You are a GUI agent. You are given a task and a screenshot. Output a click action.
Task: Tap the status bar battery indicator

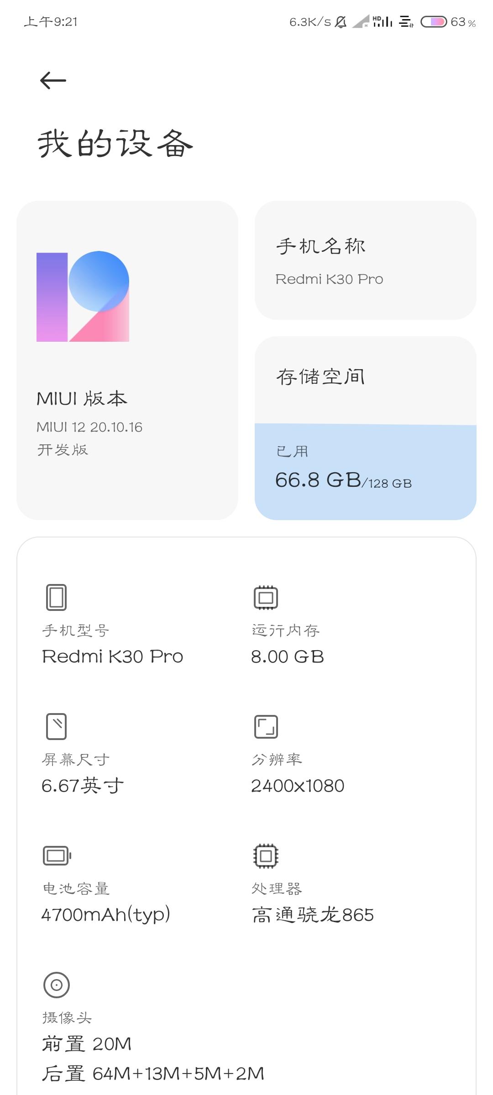[434, 22]
